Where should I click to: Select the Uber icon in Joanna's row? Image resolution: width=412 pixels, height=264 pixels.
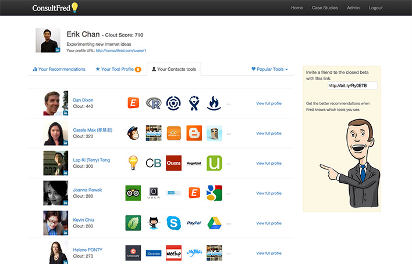pos(154,193)
